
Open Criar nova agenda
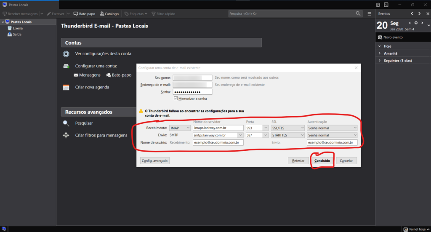pos(92,87)
